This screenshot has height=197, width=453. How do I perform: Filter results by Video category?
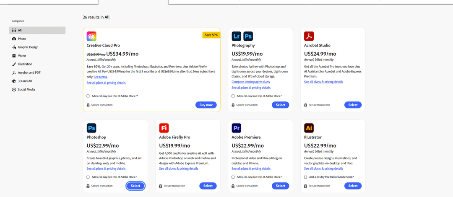coord(37,56)
